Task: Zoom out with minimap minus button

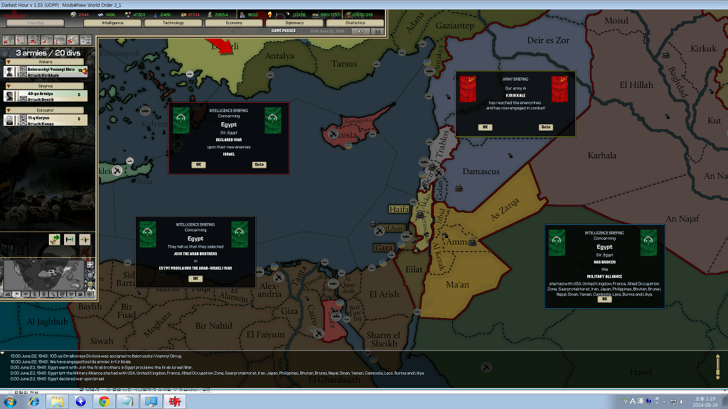Action: [x=90, y=284]
